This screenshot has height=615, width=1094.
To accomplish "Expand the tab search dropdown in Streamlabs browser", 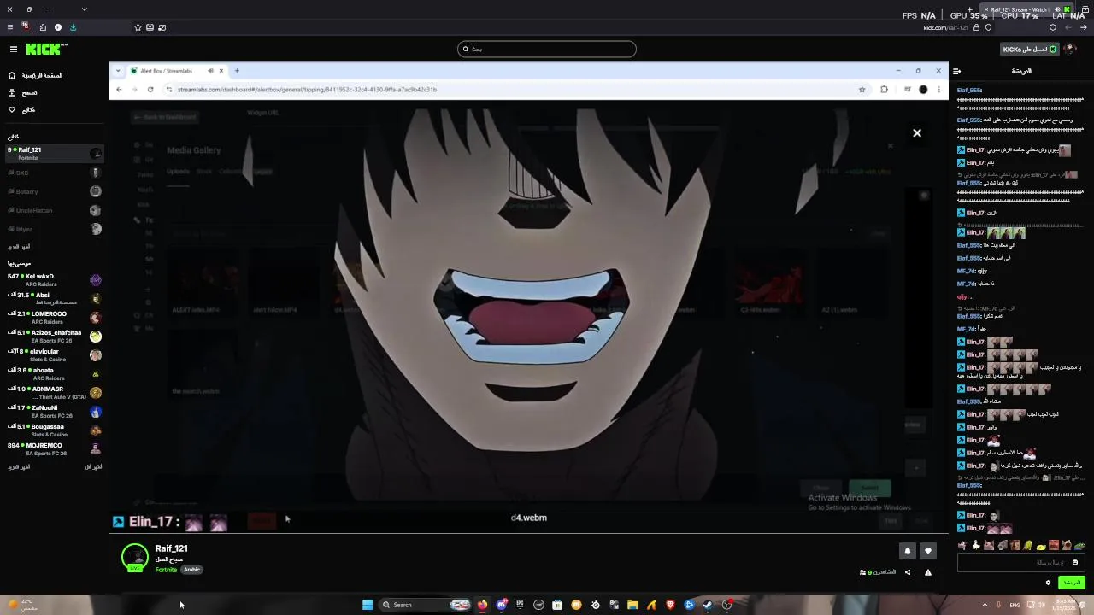I will [119, 71].
